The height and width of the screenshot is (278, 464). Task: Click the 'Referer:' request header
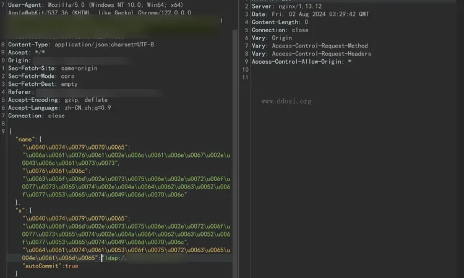(x=21, y=92)
